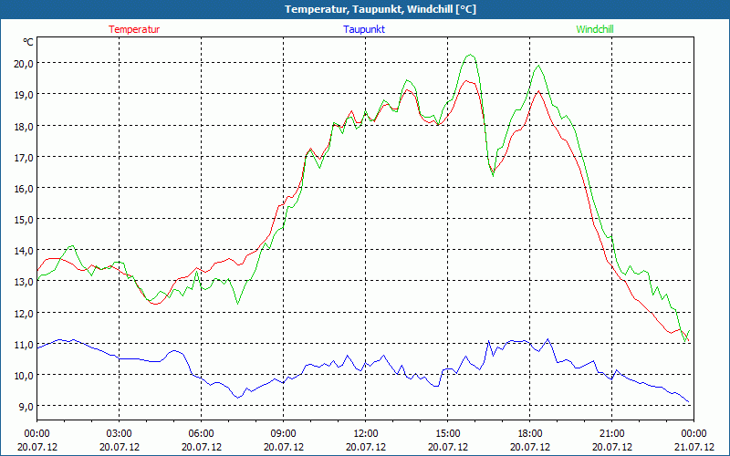
Task: Click the 21.07.12 date label
Action: (x=693, y=447)
